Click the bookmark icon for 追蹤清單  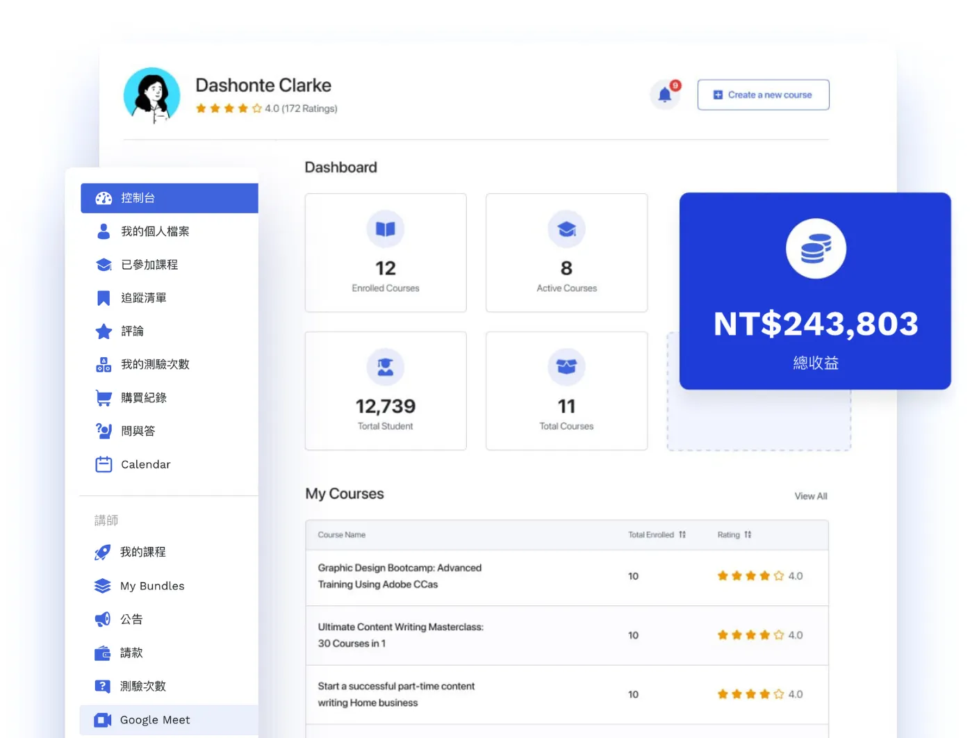pos(104,298)
